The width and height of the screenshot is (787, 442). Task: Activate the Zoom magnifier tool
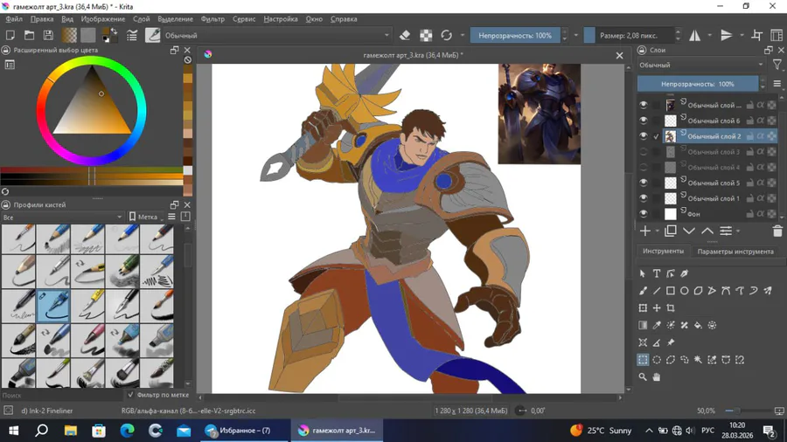point(643,377)
